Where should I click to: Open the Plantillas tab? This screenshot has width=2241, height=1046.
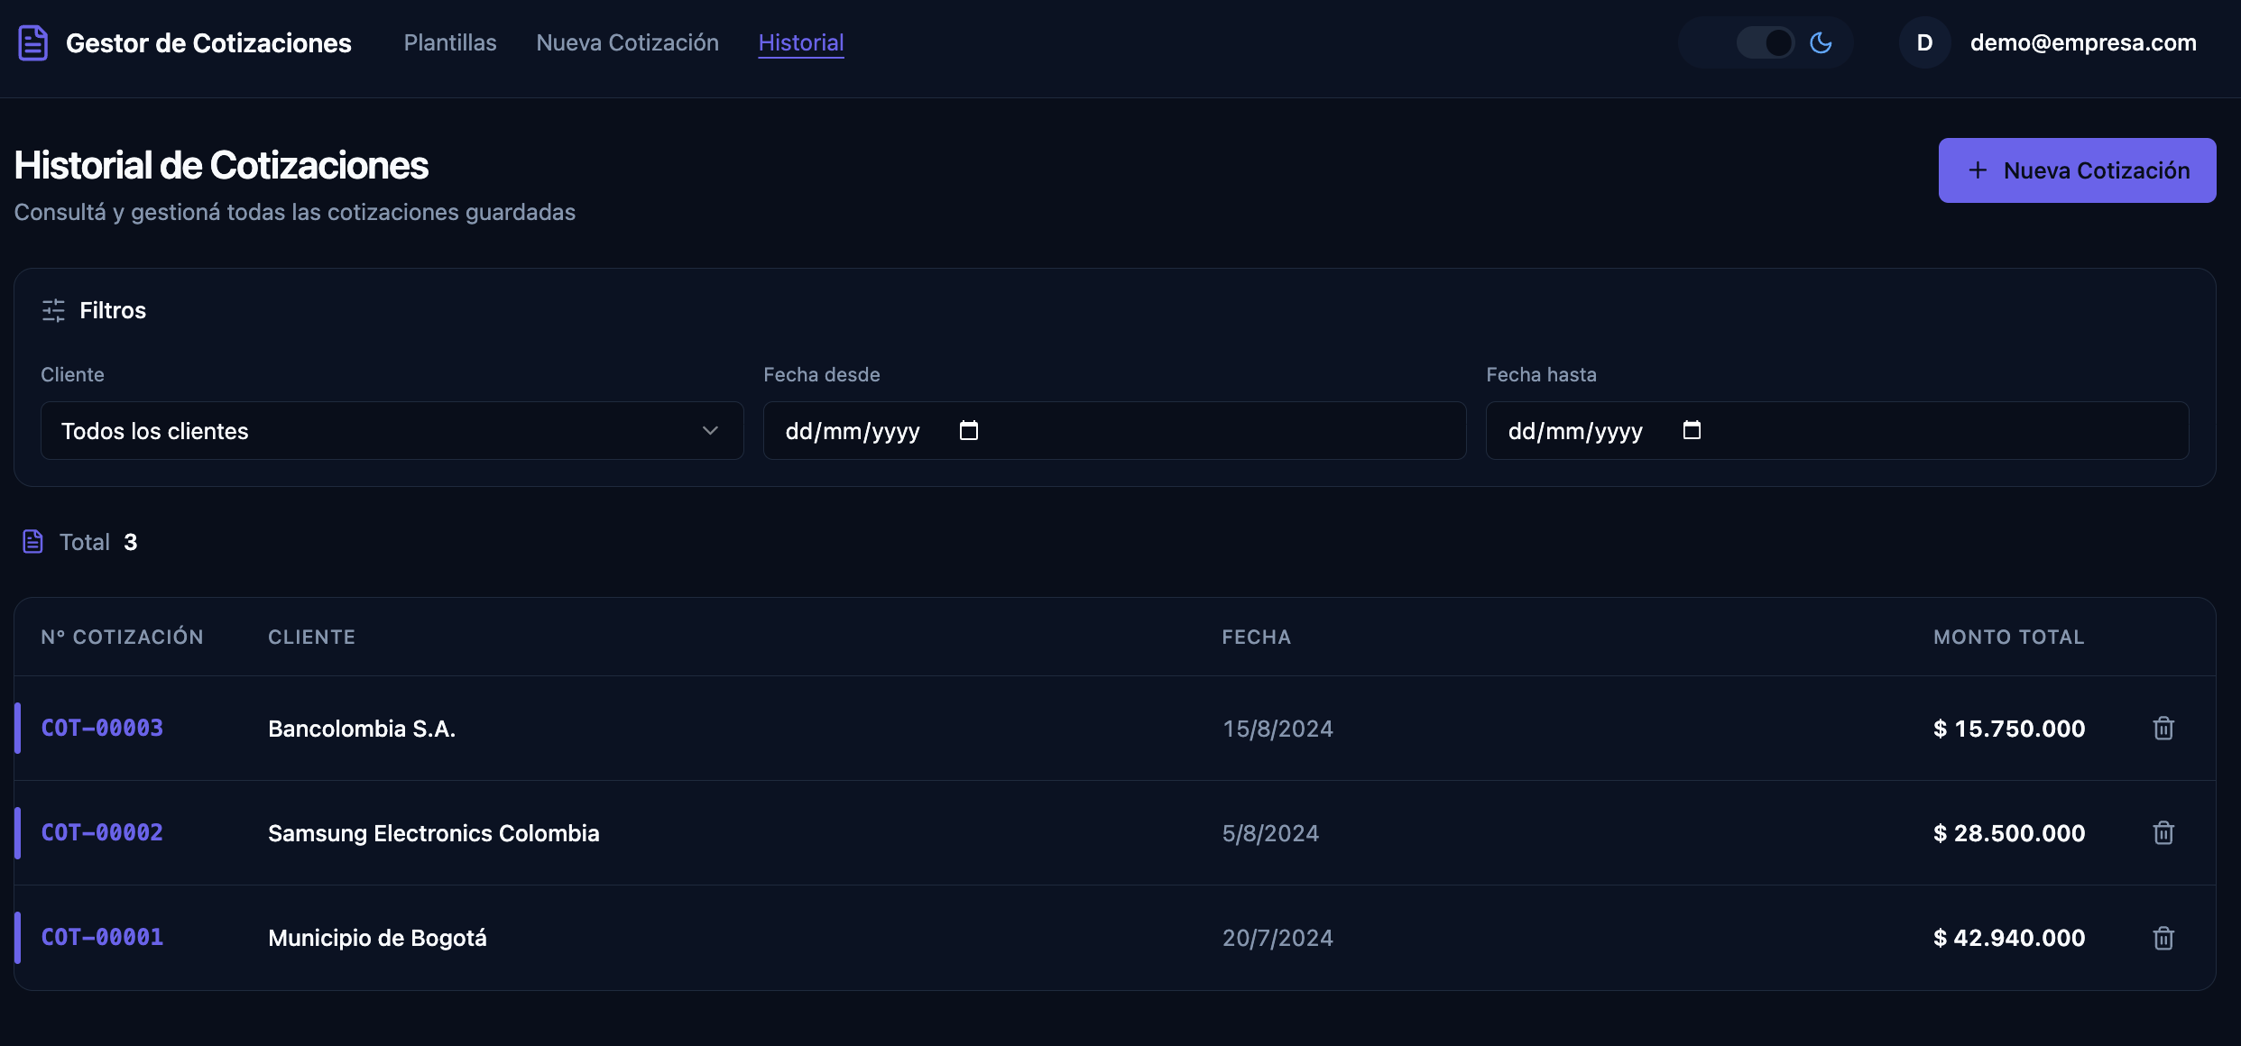point(450,42)
